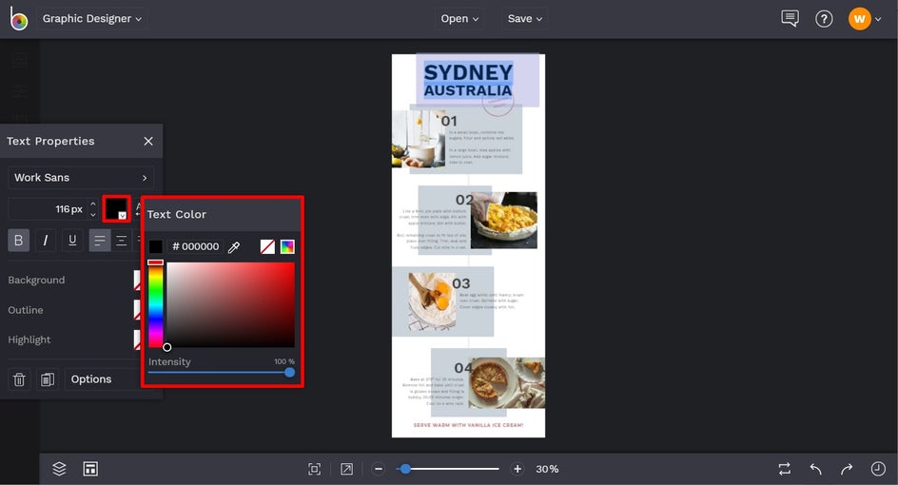Toggle Italic formatting

coord(46,241)
